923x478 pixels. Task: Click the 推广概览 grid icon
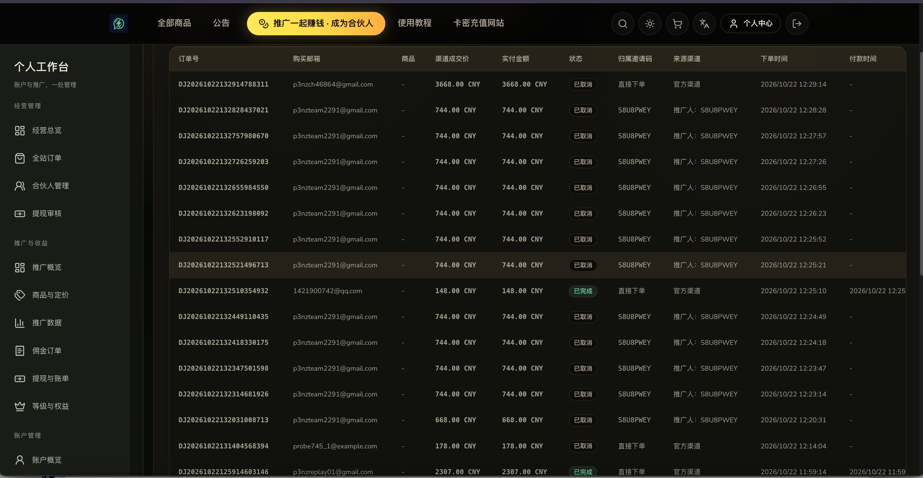point(20,268)
